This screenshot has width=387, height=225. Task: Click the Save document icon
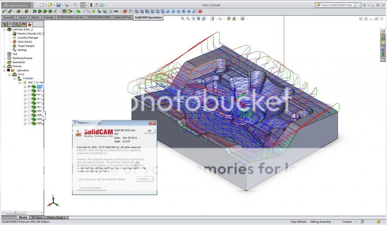[x=58, y=5]
